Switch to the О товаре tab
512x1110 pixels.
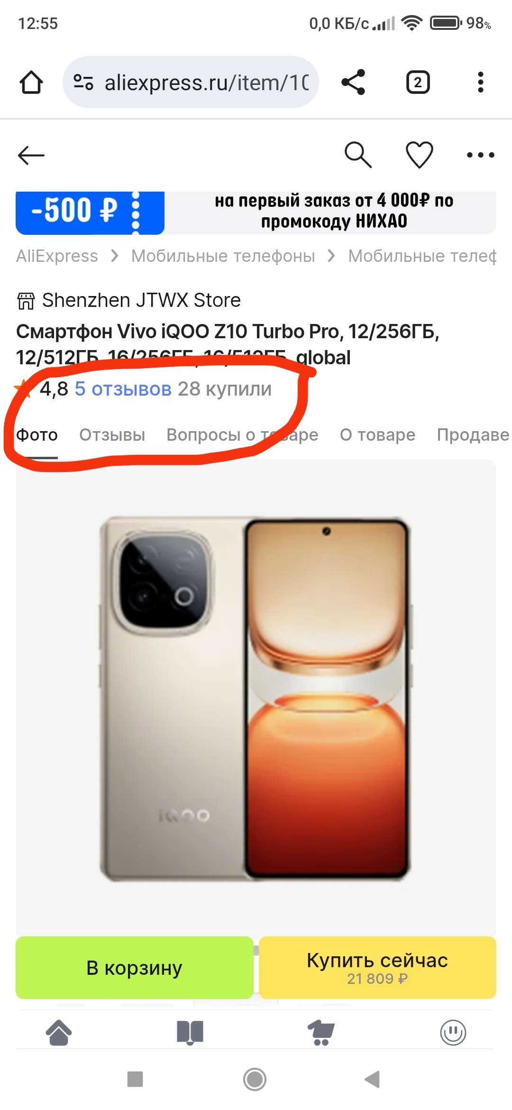point(377,435)
